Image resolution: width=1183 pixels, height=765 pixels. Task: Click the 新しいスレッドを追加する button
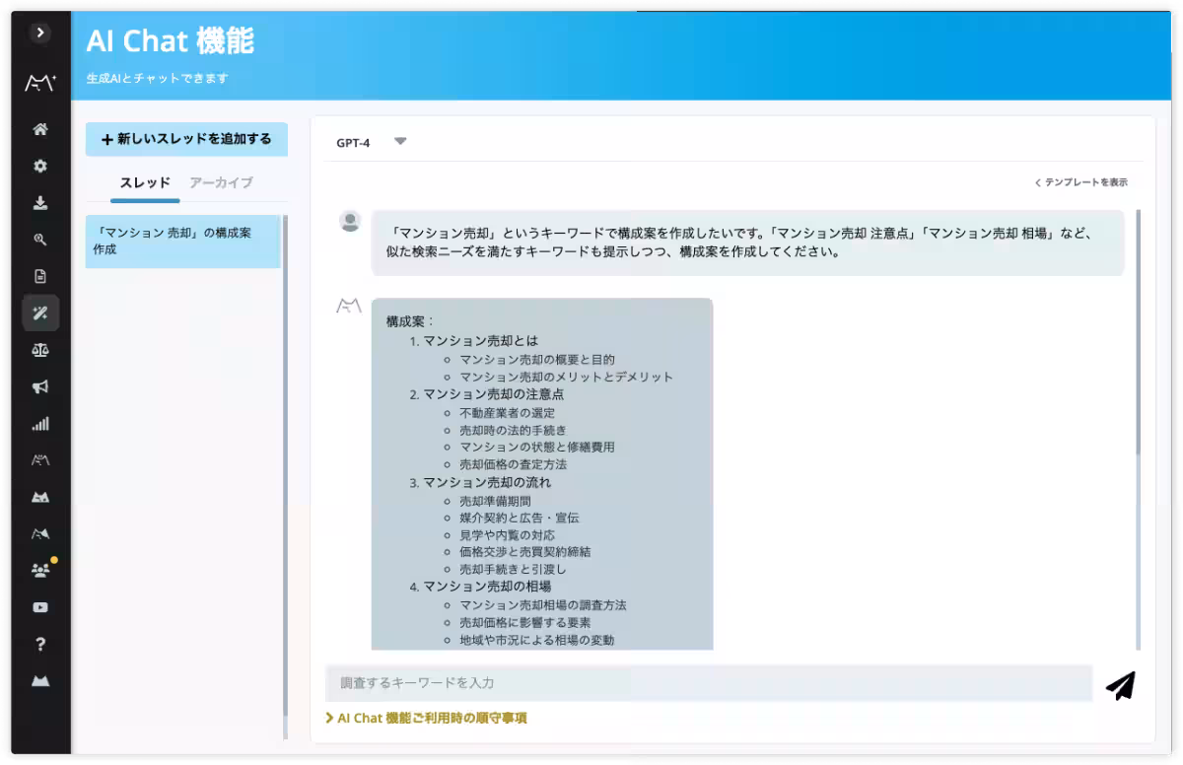186,139
